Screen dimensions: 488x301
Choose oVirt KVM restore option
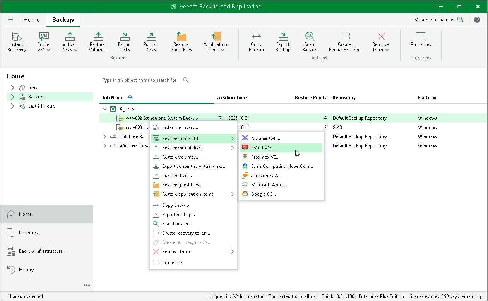tap(281, 148)
